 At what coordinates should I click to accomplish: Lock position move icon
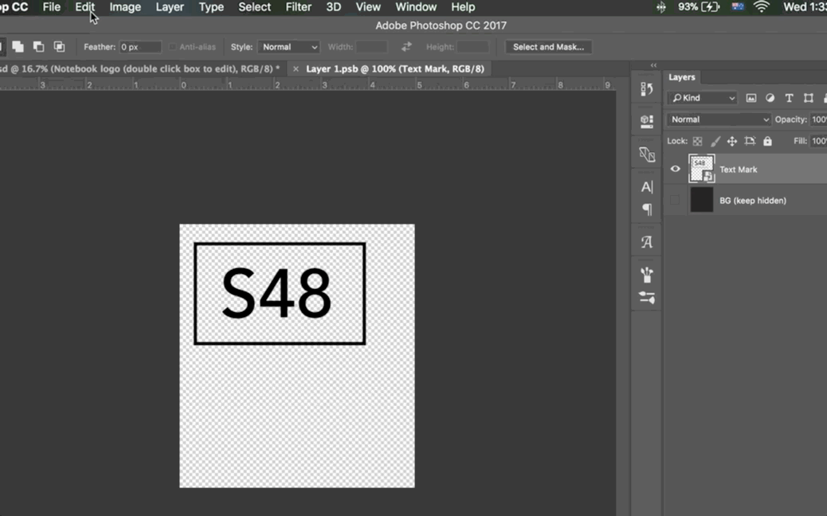[732, 141]
